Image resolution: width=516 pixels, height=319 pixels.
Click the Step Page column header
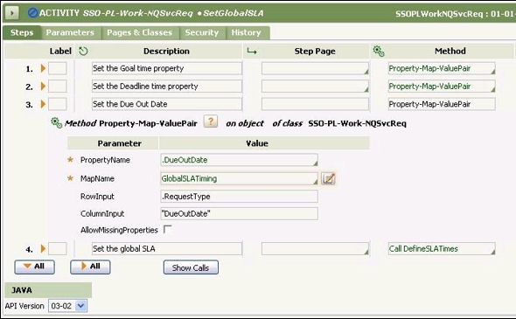315,52
